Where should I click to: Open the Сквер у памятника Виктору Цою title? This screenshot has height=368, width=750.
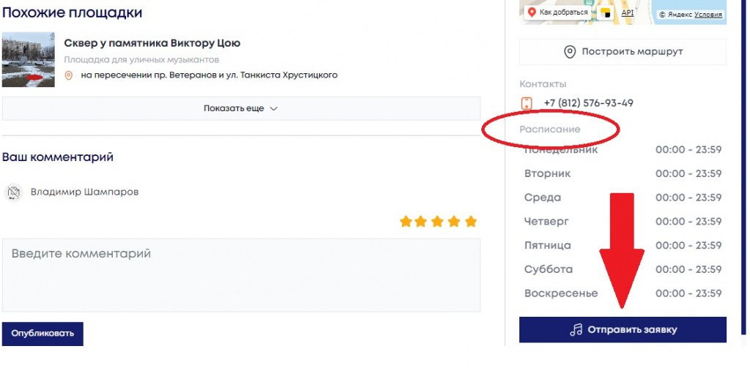(152, 43)
